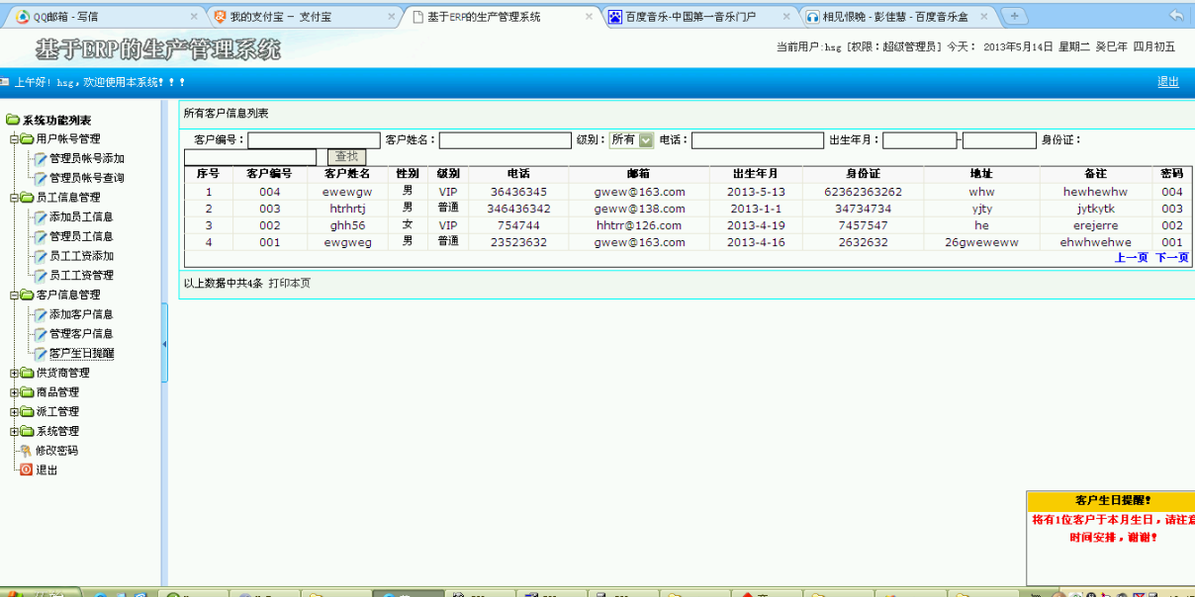Viewport: 1195px width, 597px height.
Task: Click the birth date cell 2013-4-19
Action: click(756, 225)
